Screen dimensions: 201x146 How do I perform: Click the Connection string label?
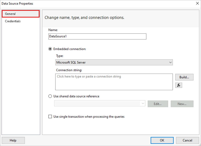69,70
